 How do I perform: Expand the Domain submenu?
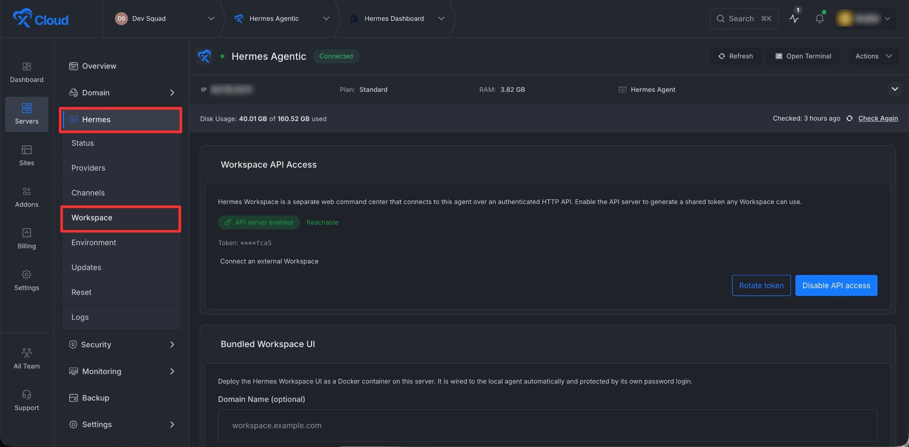tap(172, 93)
